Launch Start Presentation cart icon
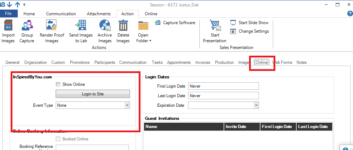 point(215,26)
